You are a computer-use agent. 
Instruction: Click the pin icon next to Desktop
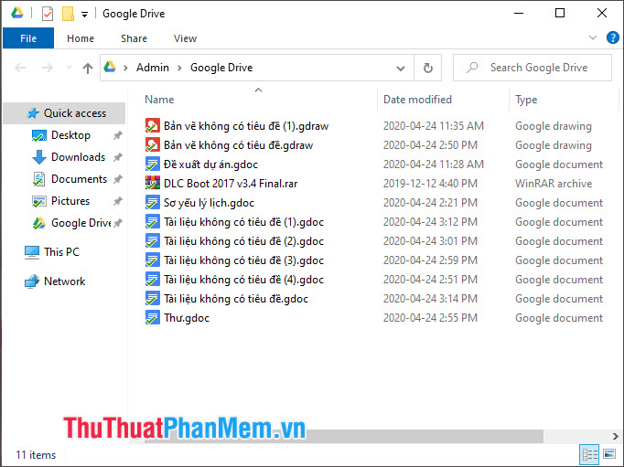click(117, 135)
